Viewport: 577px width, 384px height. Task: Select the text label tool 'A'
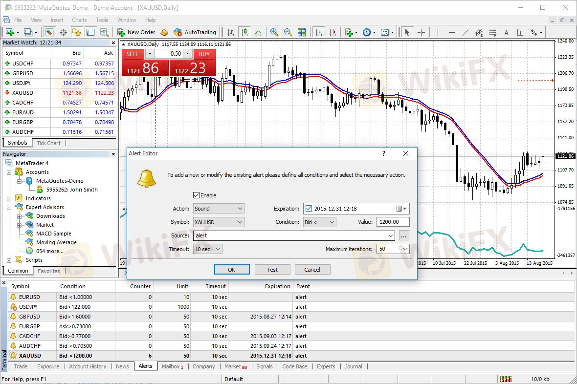point(506,33)
